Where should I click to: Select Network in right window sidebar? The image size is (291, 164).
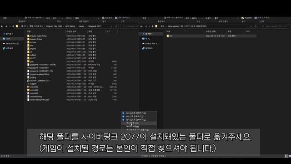coord(149,48)
